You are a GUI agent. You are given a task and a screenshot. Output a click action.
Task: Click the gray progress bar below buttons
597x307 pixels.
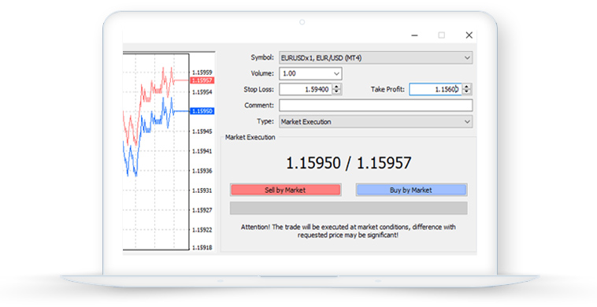click(348, 208)
